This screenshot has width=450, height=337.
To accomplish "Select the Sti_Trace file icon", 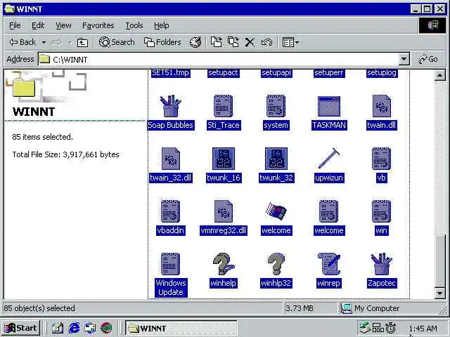I will tap(224, 106).
